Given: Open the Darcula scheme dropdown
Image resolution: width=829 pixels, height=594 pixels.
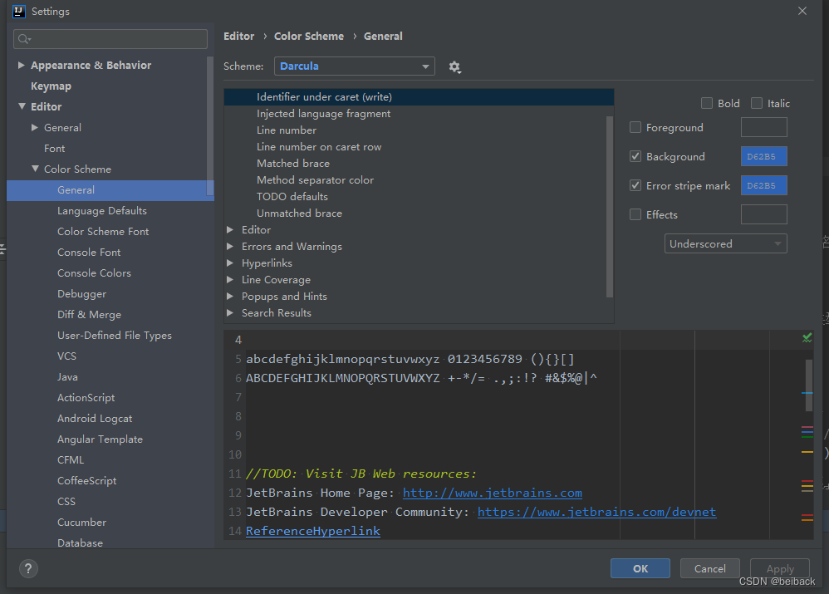Looking at the screenshot, I should pyautogui.click(x=354, y=66).
